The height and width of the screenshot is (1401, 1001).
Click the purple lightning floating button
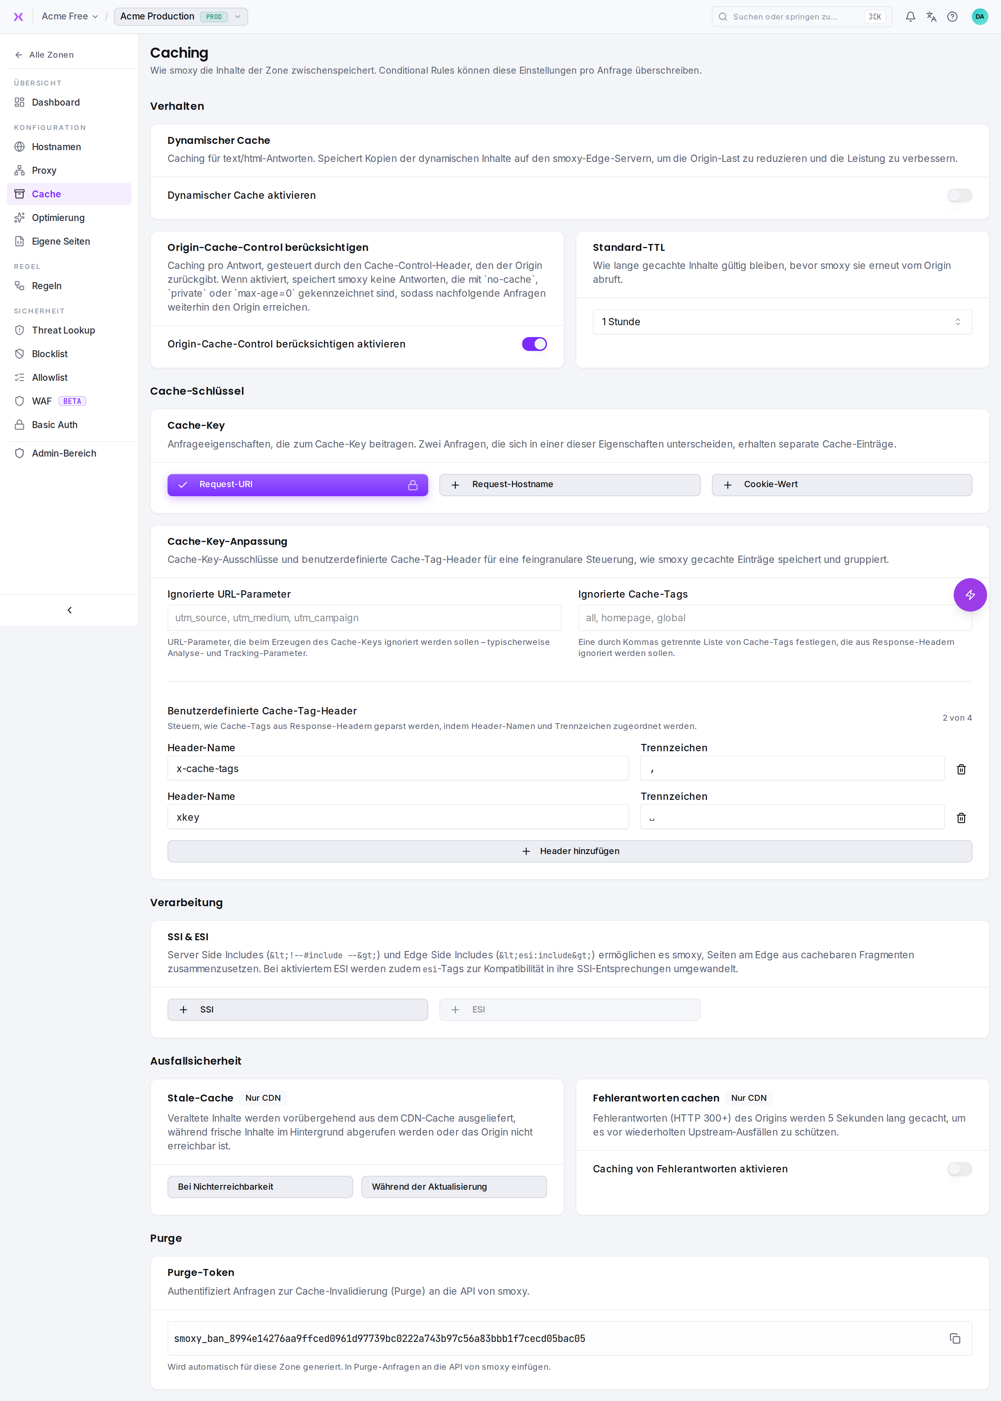point(970,595)
